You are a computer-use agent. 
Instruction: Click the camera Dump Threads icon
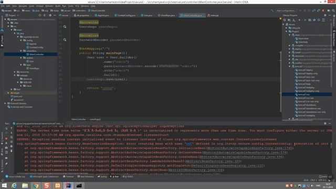[x=6, y=148]
